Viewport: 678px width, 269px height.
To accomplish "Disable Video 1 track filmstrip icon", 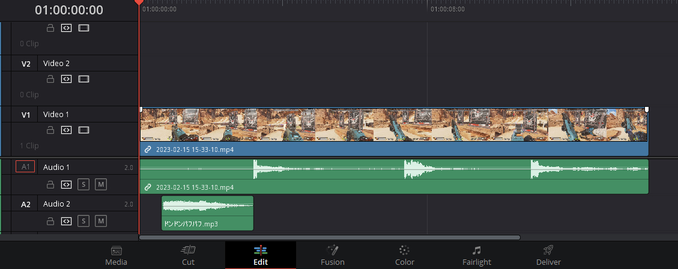I will click(x=84, y=130).
